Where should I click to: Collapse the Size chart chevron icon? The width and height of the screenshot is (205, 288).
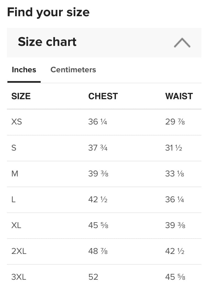(x=182, y=43)
